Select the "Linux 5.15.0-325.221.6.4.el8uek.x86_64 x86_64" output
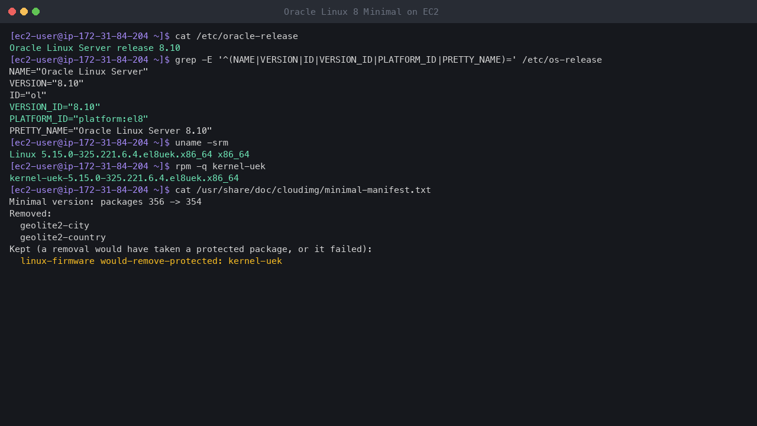The width and height of the screenshot is (757, 426). (x=130, y=154)
